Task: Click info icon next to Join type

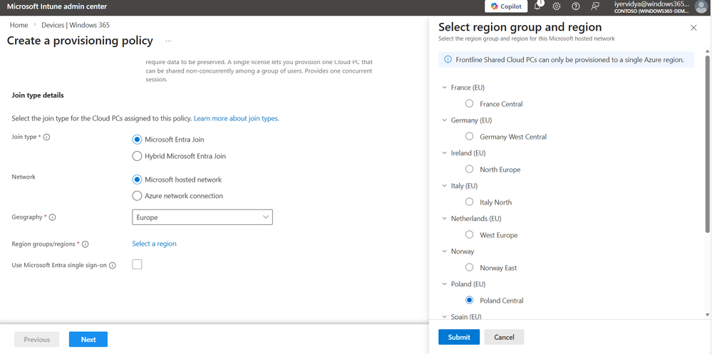Action: point(47,137)
